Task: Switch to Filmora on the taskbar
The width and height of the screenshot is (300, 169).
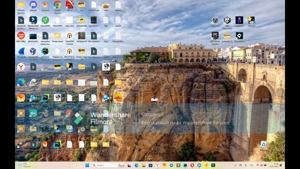Action: (x=213, y=165)
